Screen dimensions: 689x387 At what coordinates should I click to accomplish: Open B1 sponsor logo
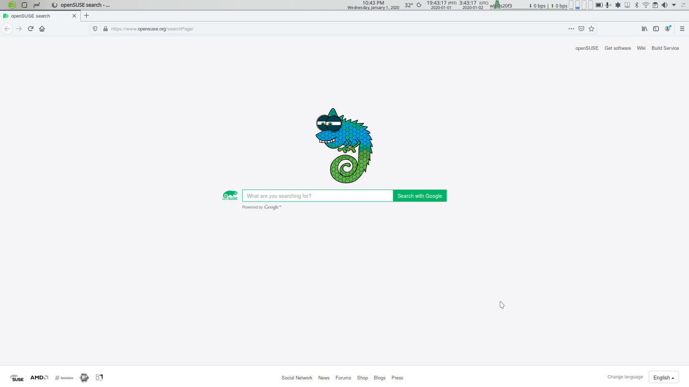pyautogui.click(x=99, y=377)
